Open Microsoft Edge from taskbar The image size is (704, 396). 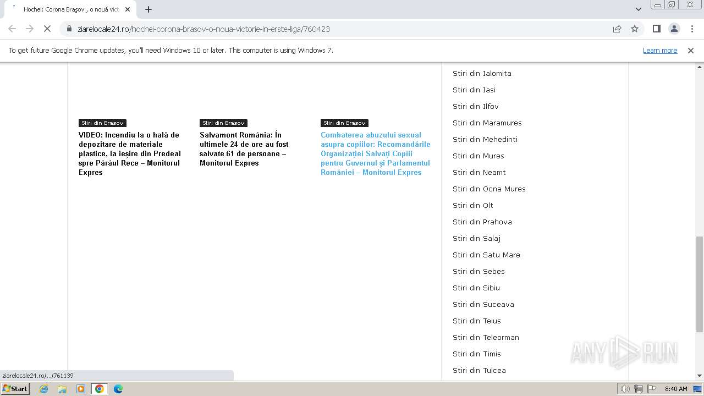click(118, 389)
